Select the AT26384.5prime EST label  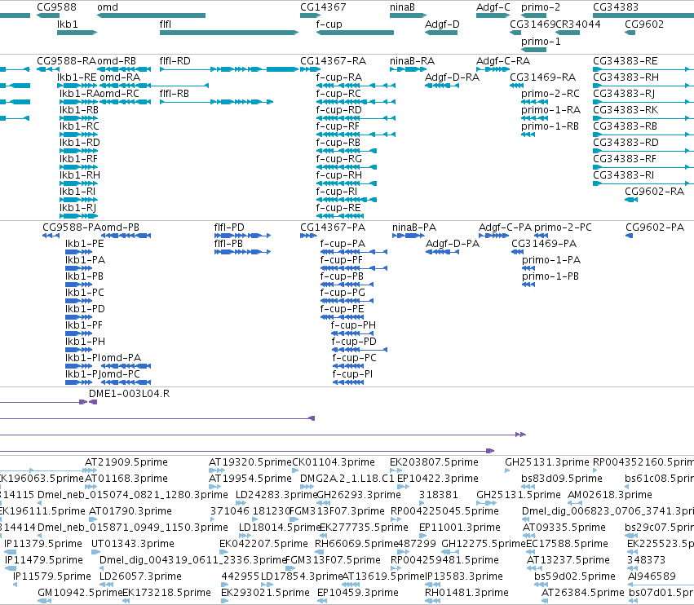coord(583,593)
